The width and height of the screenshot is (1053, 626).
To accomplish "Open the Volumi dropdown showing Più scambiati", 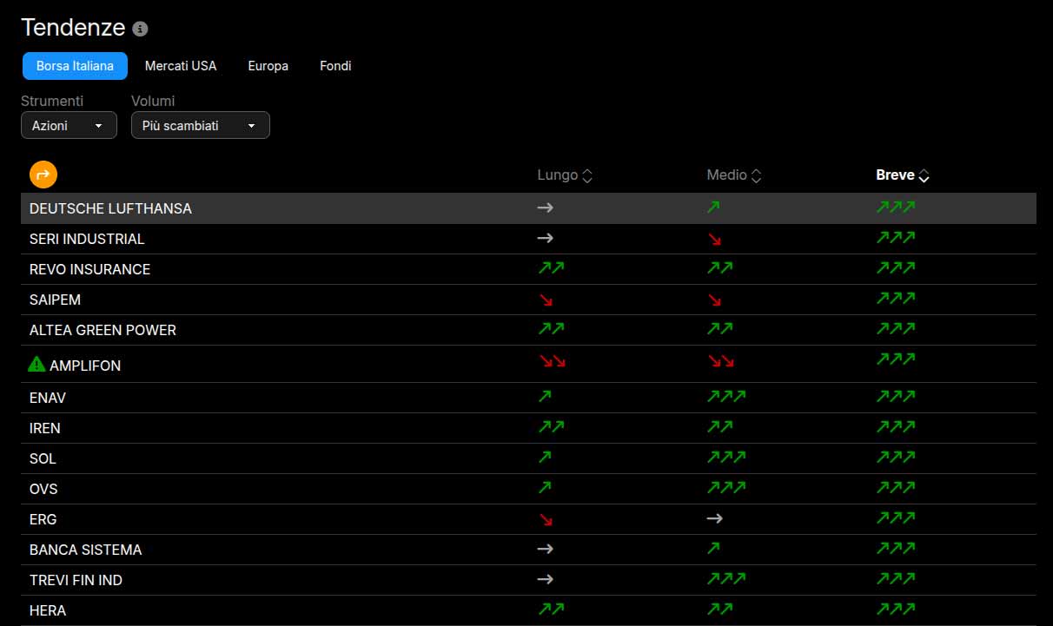I will click(201, 125).
